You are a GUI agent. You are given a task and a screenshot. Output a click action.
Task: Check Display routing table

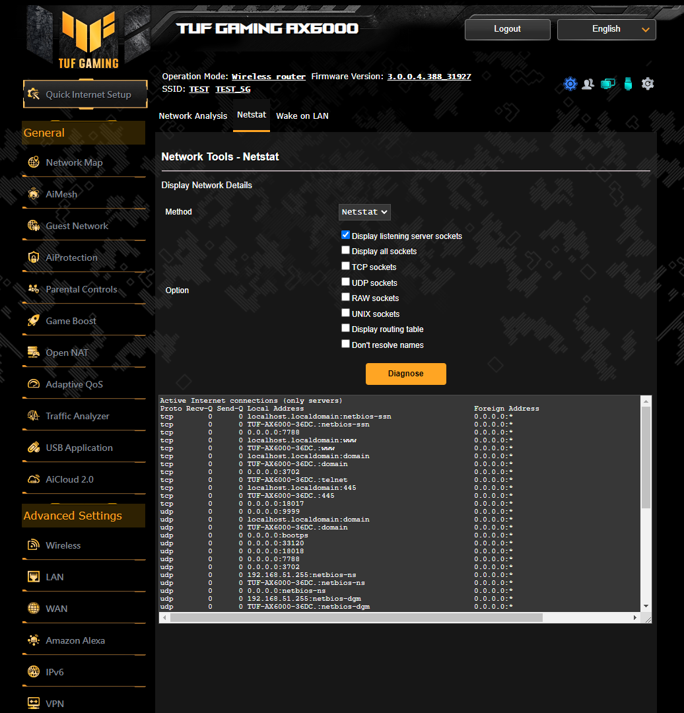click(346, 328)
